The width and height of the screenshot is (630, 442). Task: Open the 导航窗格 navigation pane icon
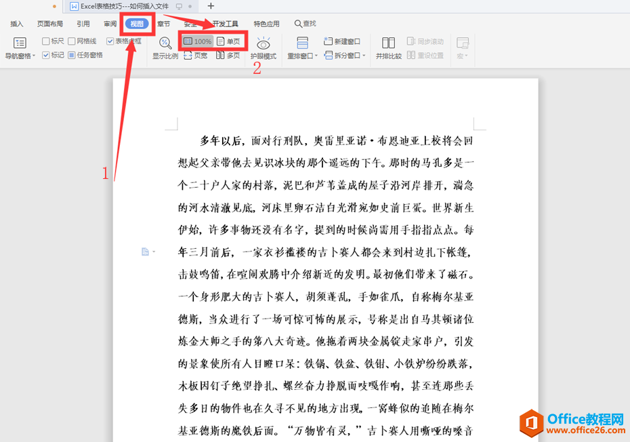(x=20, y=43)
